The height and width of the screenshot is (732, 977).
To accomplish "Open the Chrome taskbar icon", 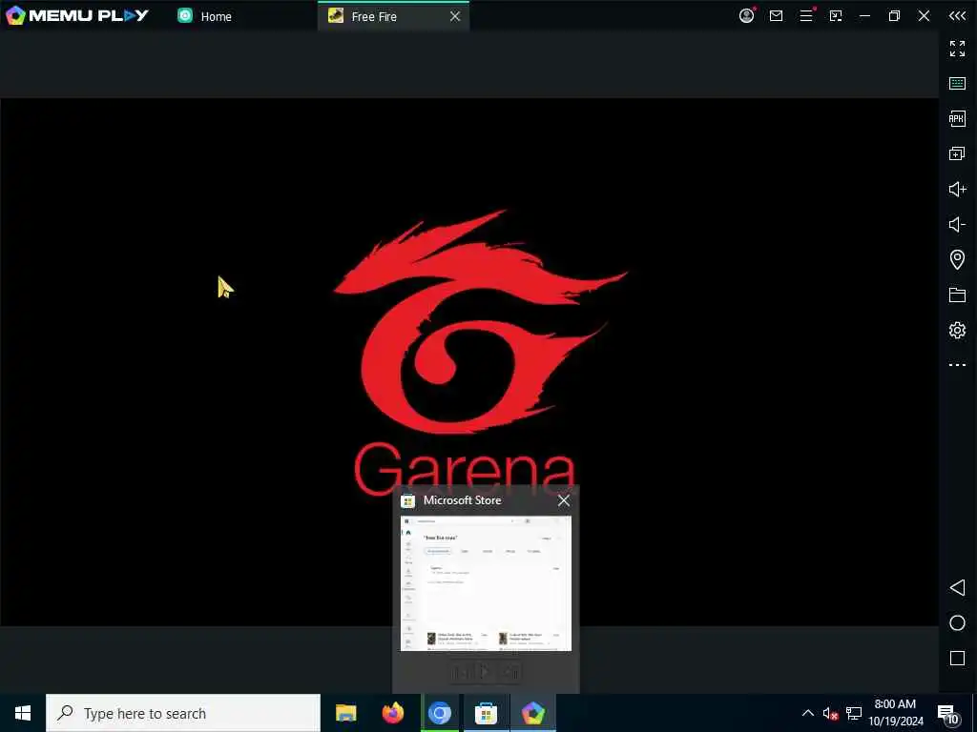I will [x=439, y=713].
